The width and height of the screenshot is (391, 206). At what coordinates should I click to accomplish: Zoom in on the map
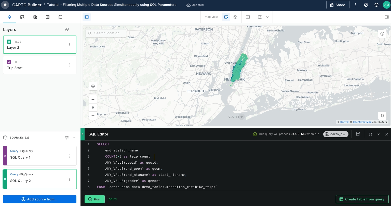coord(93,99)
